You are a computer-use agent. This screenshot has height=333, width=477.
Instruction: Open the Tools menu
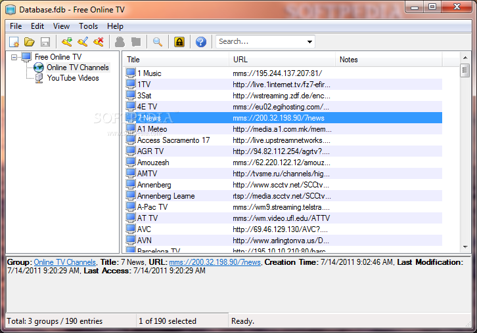pos(89,26)
